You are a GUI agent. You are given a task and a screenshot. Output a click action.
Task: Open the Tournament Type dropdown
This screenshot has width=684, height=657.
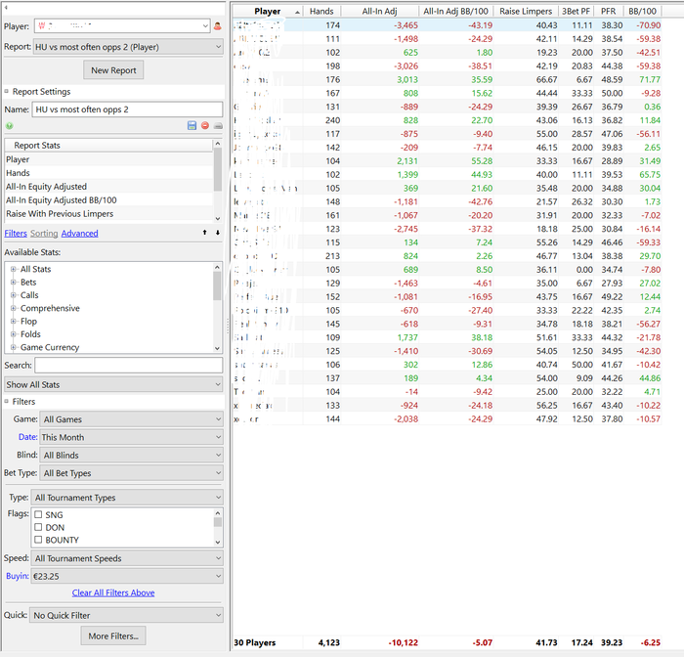(x=127, y=498)
